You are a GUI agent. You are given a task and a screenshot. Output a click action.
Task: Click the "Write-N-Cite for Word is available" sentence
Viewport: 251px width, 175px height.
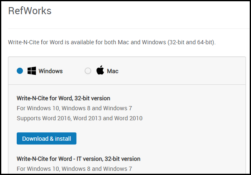coord(112,42)
